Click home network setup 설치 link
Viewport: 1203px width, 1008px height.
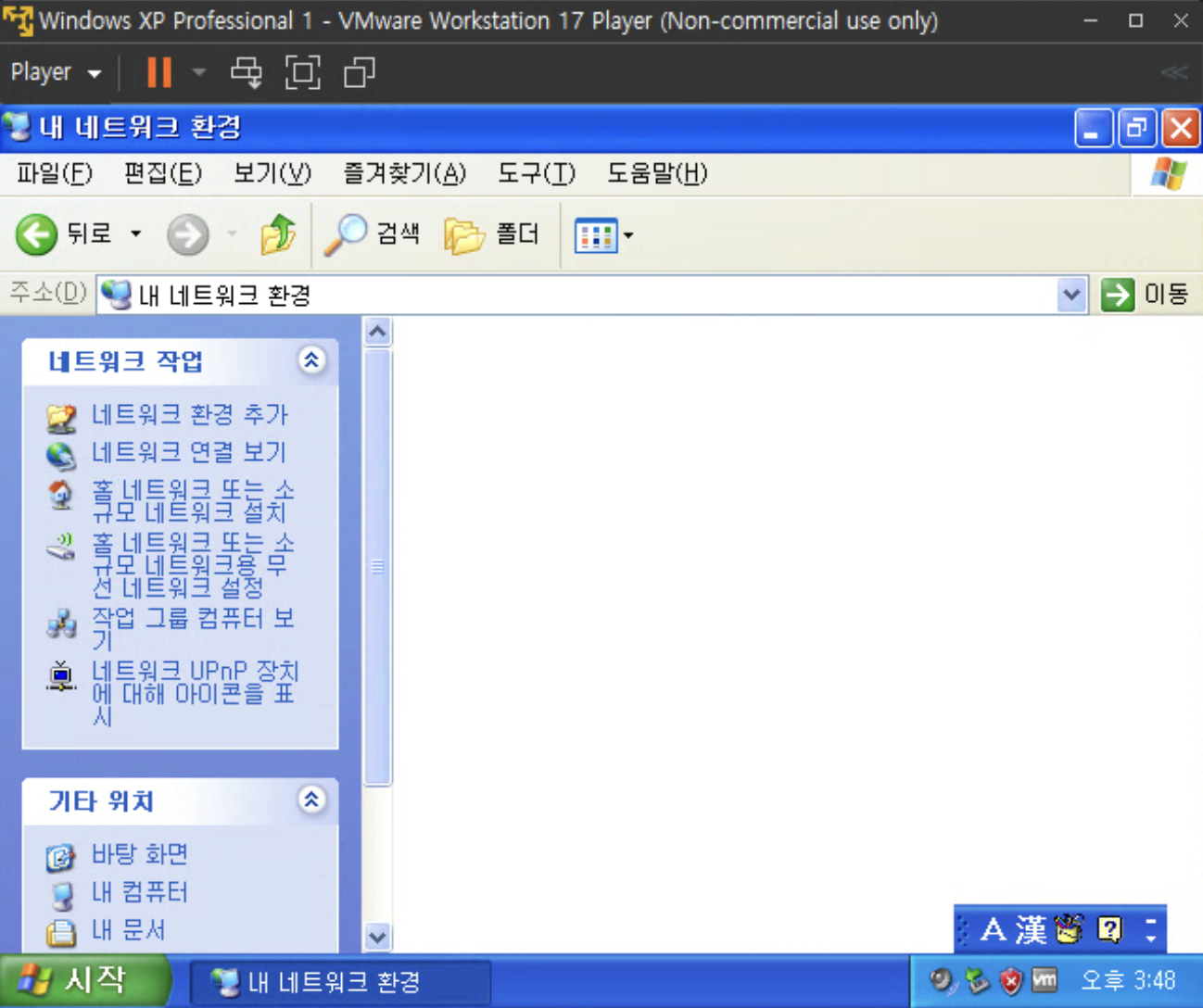[193, 500]
